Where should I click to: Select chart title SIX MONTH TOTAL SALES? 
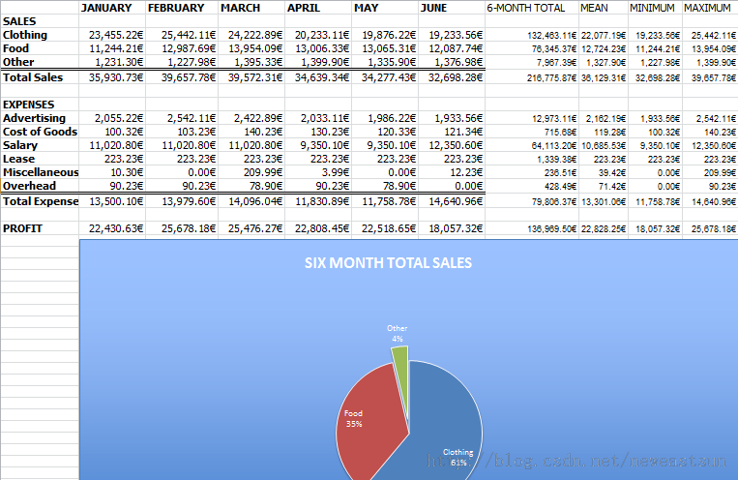click(388, 263)
